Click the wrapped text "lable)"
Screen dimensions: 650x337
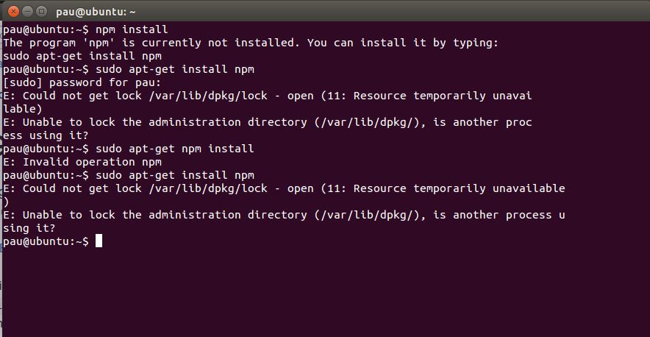point(23,109)
